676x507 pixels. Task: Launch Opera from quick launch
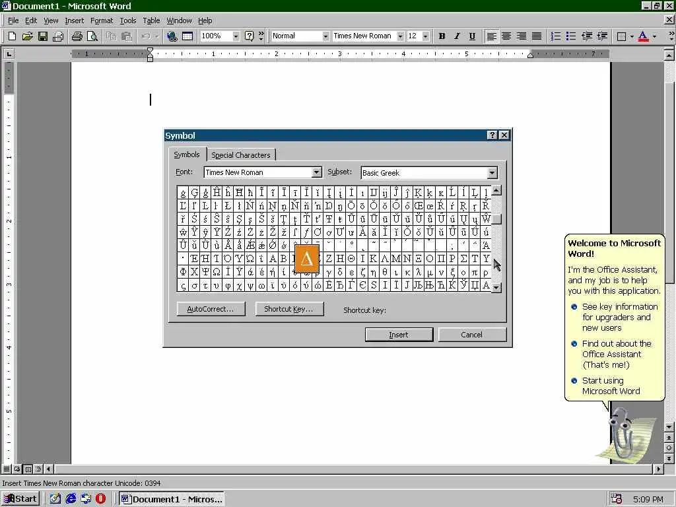point(100,499)
